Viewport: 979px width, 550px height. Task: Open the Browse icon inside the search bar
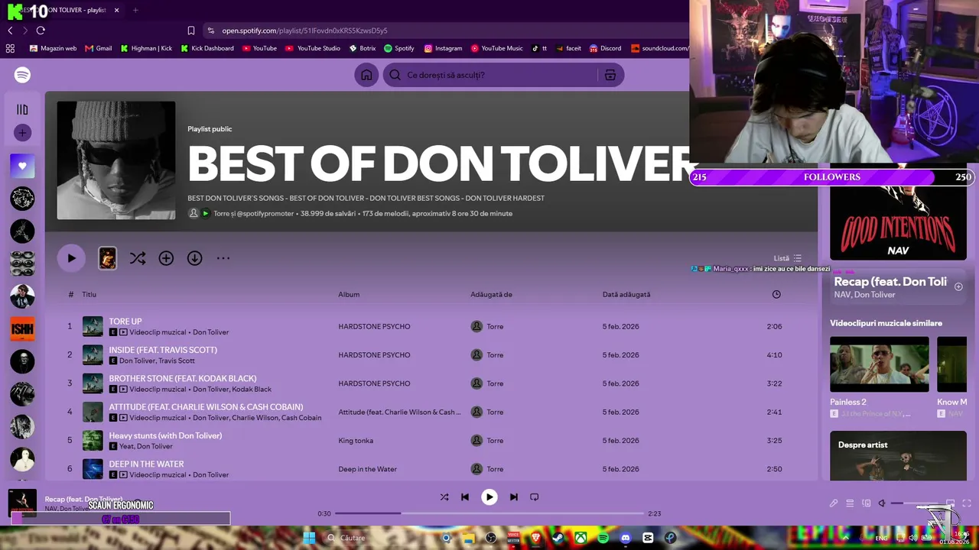[x=610, y=75]
